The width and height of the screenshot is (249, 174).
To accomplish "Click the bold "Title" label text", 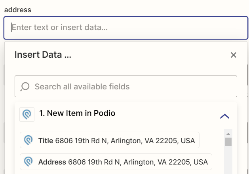I will pos(46,140).
